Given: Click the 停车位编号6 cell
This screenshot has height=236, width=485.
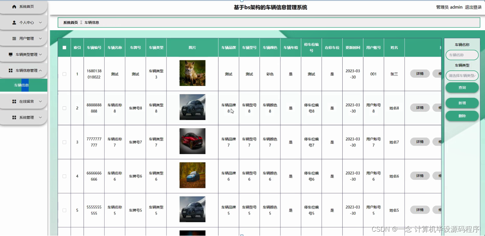Looking at the screenshot, I should pos(312,176).
